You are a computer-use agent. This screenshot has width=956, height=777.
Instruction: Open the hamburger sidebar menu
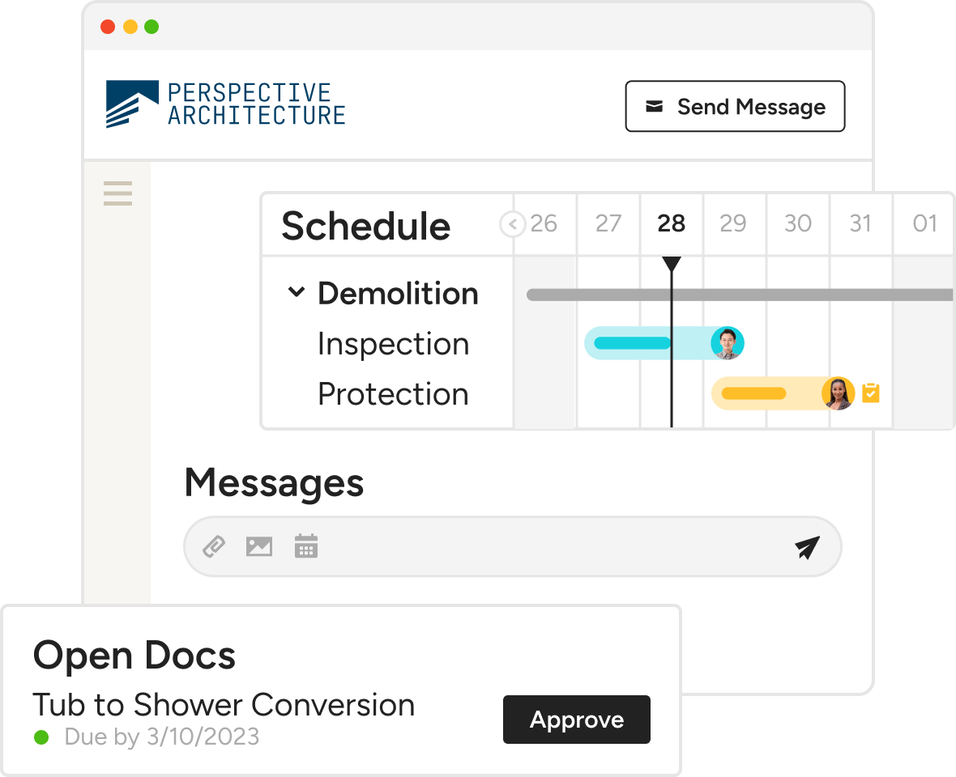(x=117, y=193)
